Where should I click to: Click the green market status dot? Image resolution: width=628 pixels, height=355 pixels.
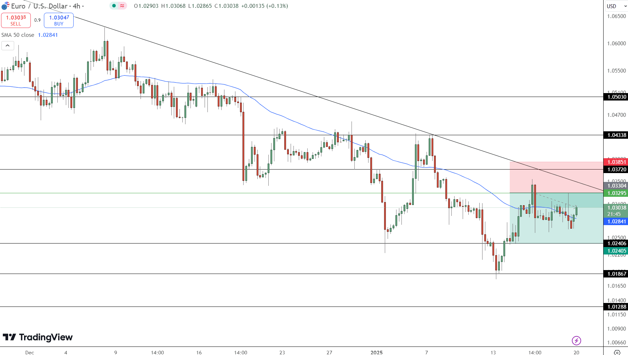(x=114, y=6)
